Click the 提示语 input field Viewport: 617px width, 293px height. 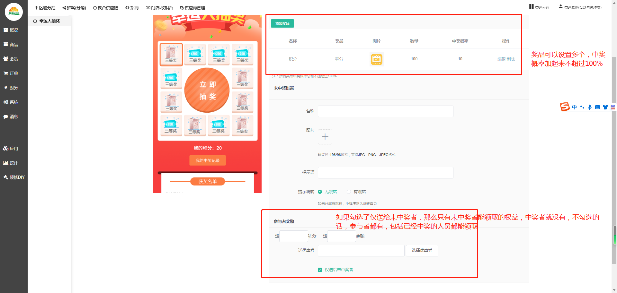click(385, 173)
